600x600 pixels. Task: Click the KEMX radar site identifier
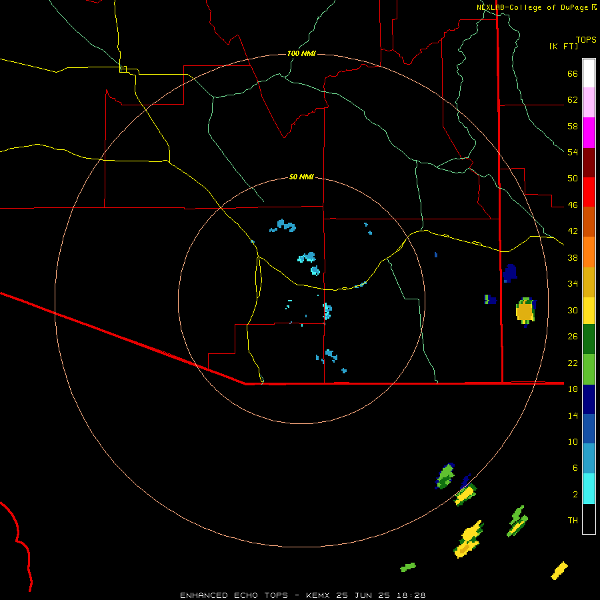click(x=318, y=595)
